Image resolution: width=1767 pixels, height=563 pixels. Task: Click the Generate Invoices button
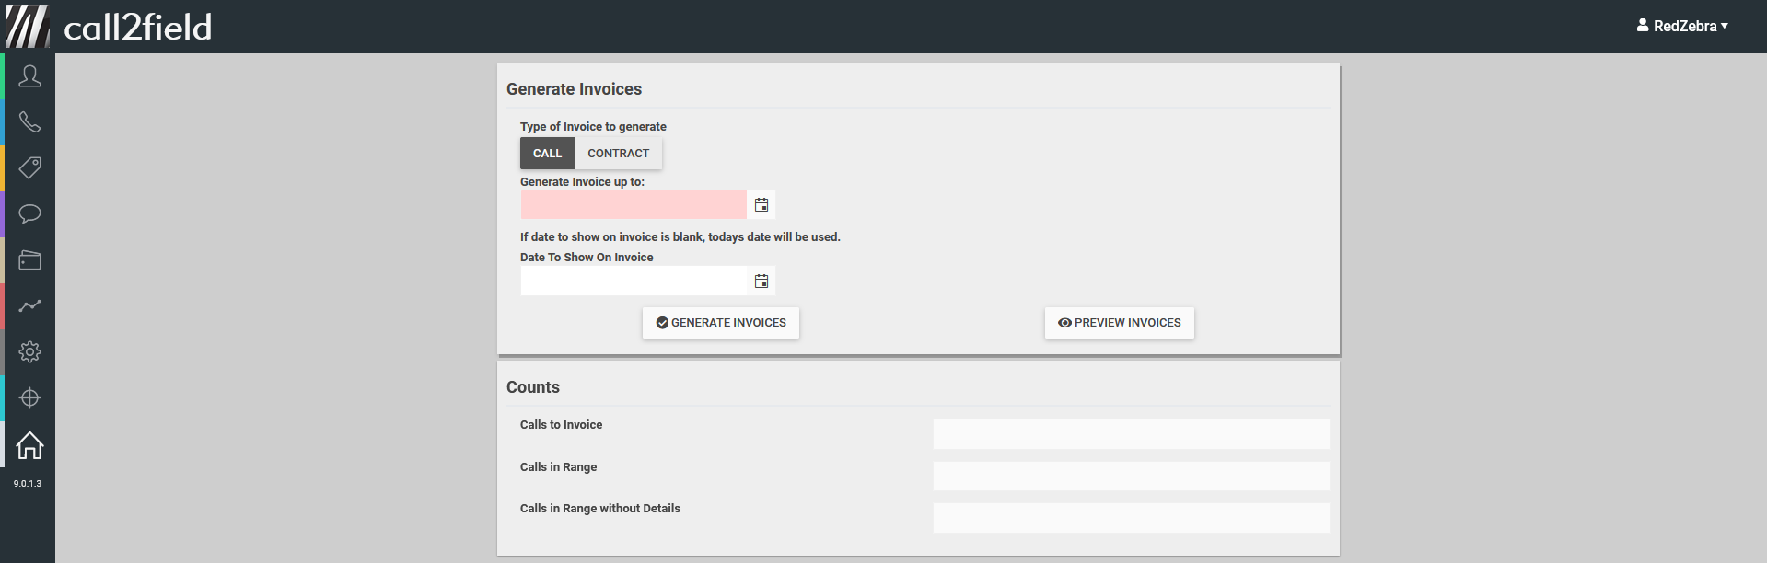(721, 323)
